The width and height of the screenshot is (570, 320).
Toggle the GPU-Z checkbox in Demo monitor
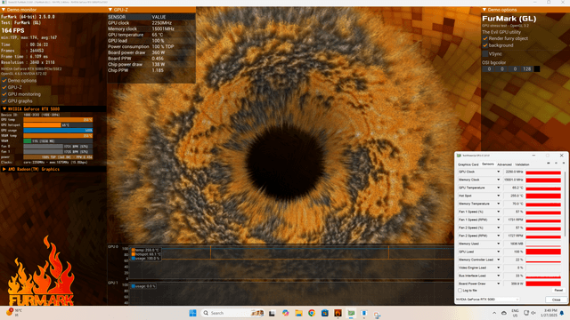point(4,87)
